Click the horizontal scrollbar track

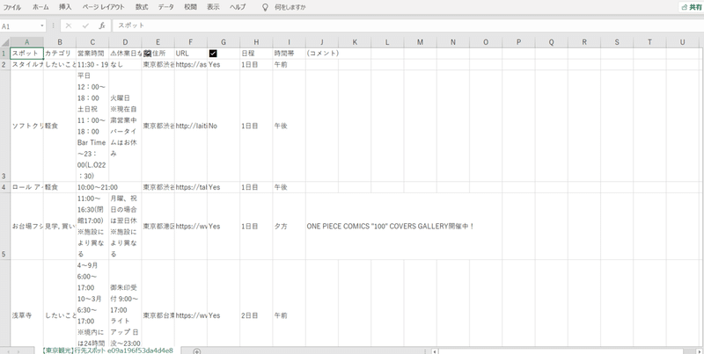point(566,350)
